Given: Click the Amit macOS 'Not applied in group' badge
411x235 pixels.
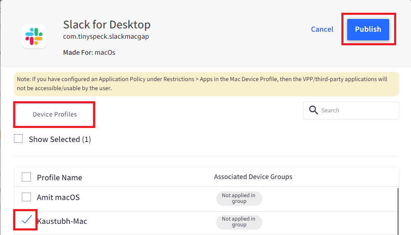Looking at the screenshot, I should pyautogui.click(x=239, y=198).
